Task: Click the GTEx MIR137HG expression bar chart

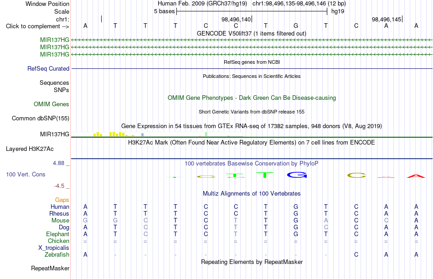Action: click(157, 134)
